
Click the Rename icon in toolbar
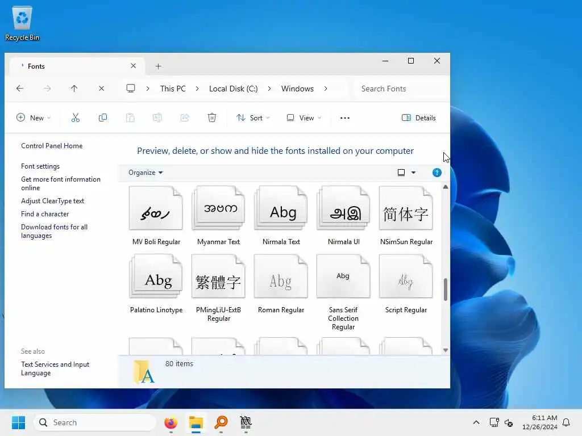point(157,118)
